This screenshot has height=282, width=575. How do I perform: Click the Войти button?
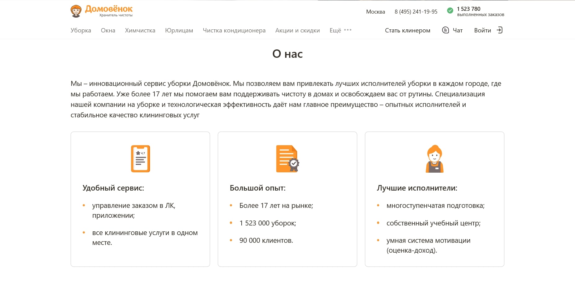pos(482,30)
